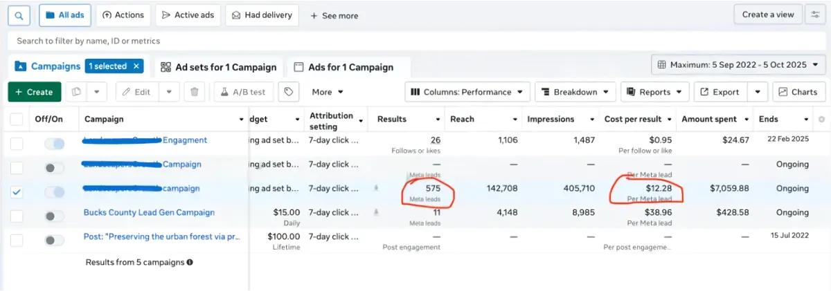Viewport: 831px width, 291px height.
Task: Open the Breakdown dropdown
Action: pyautogui.click(x=575, y=92)
